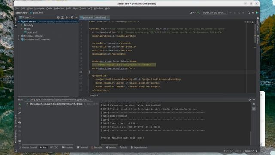This screenshot has width=275, height=155.
Task: Click the project breadcrumb below editor
Action: 94,96
